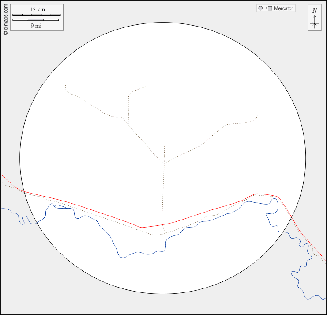Viewport: 327px width, 315px height.
Task: Click the 9 mi scale bar
Action: (x=35, y=19)
